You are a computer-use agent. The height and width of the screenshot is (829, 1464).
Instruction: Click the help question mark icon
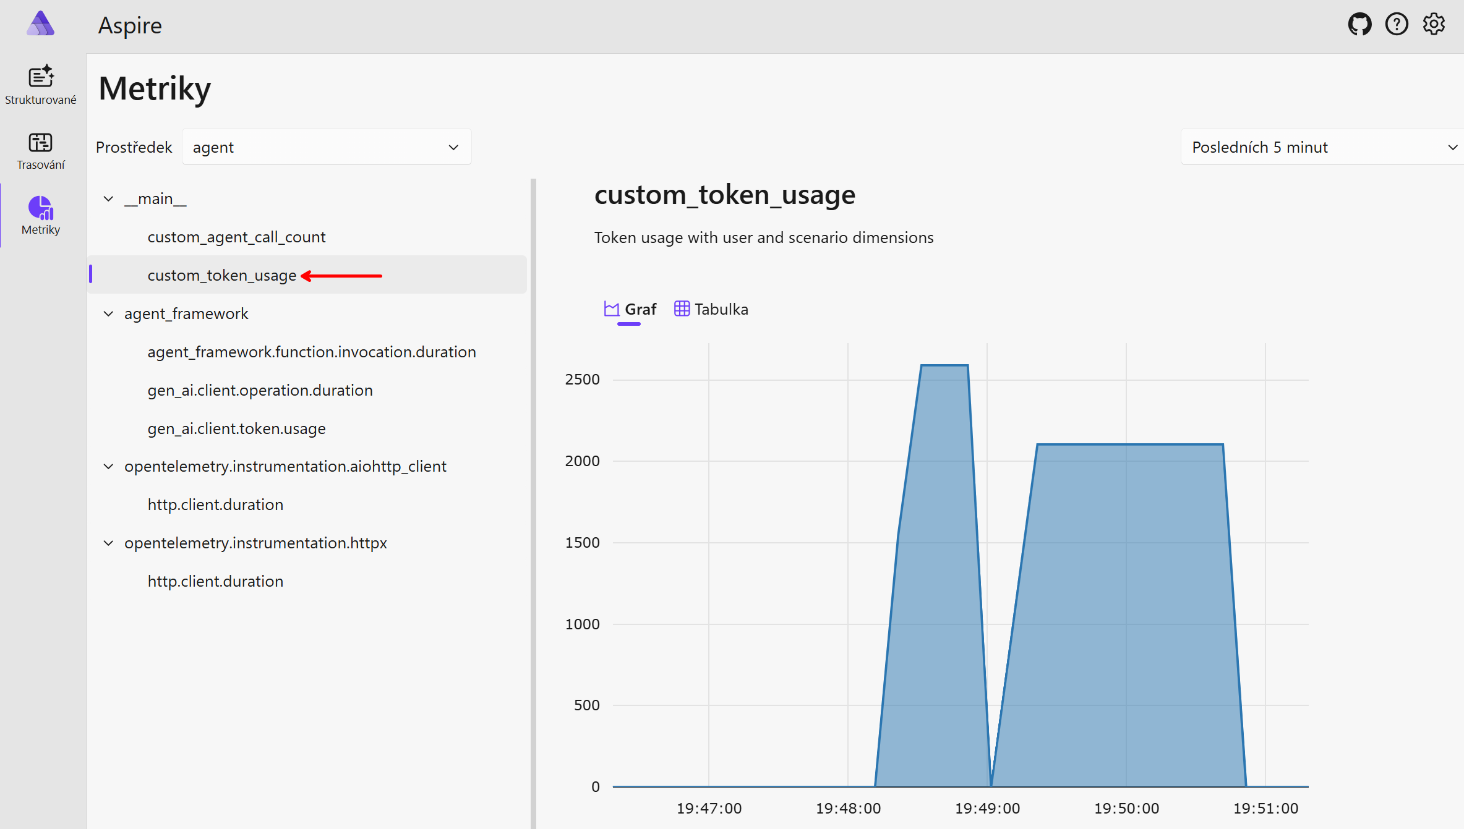[x=1397, y=25]
